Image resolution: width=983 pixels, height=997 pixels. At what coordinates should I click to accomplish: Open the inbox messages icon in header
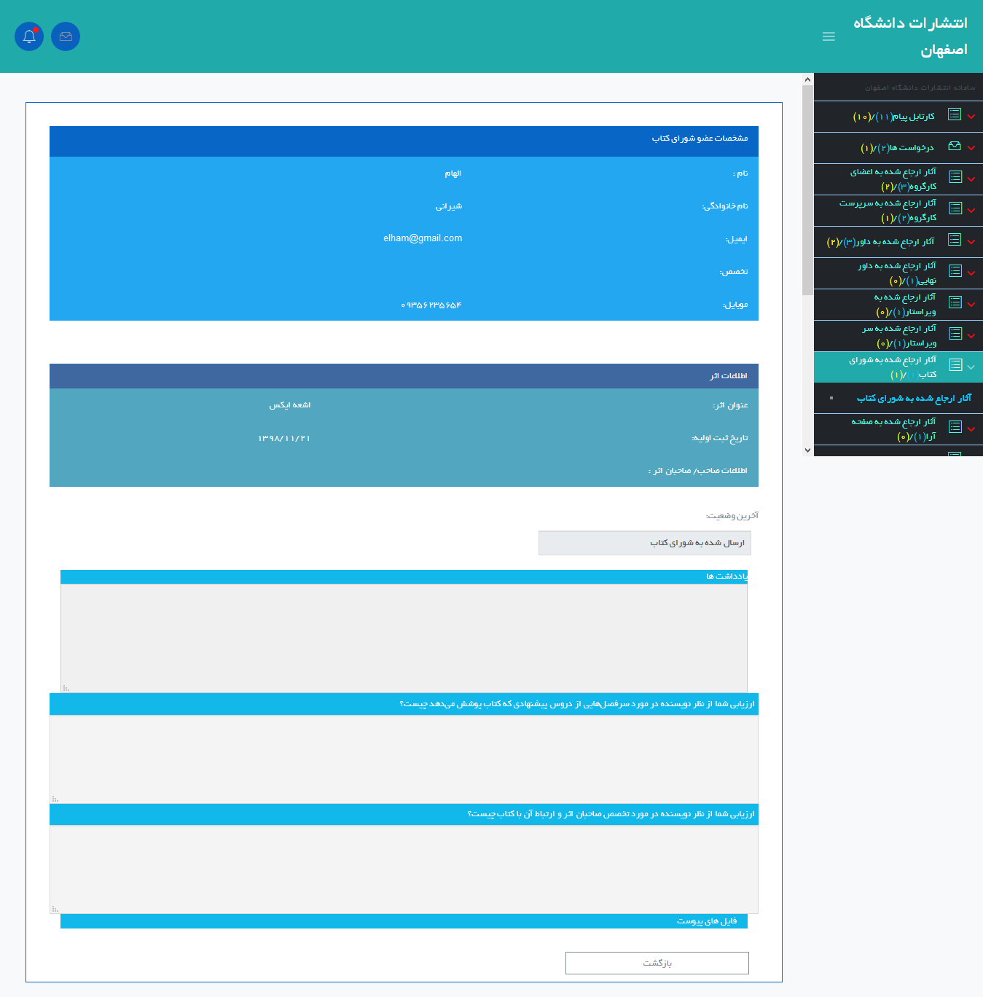coord(66,36)
